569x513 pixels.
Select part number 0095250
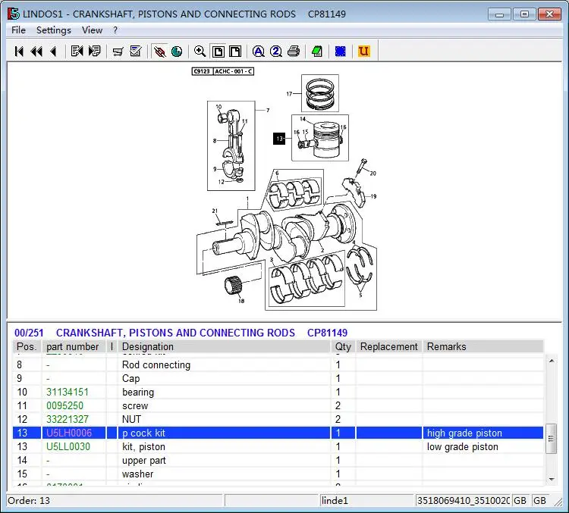(65, 405)
